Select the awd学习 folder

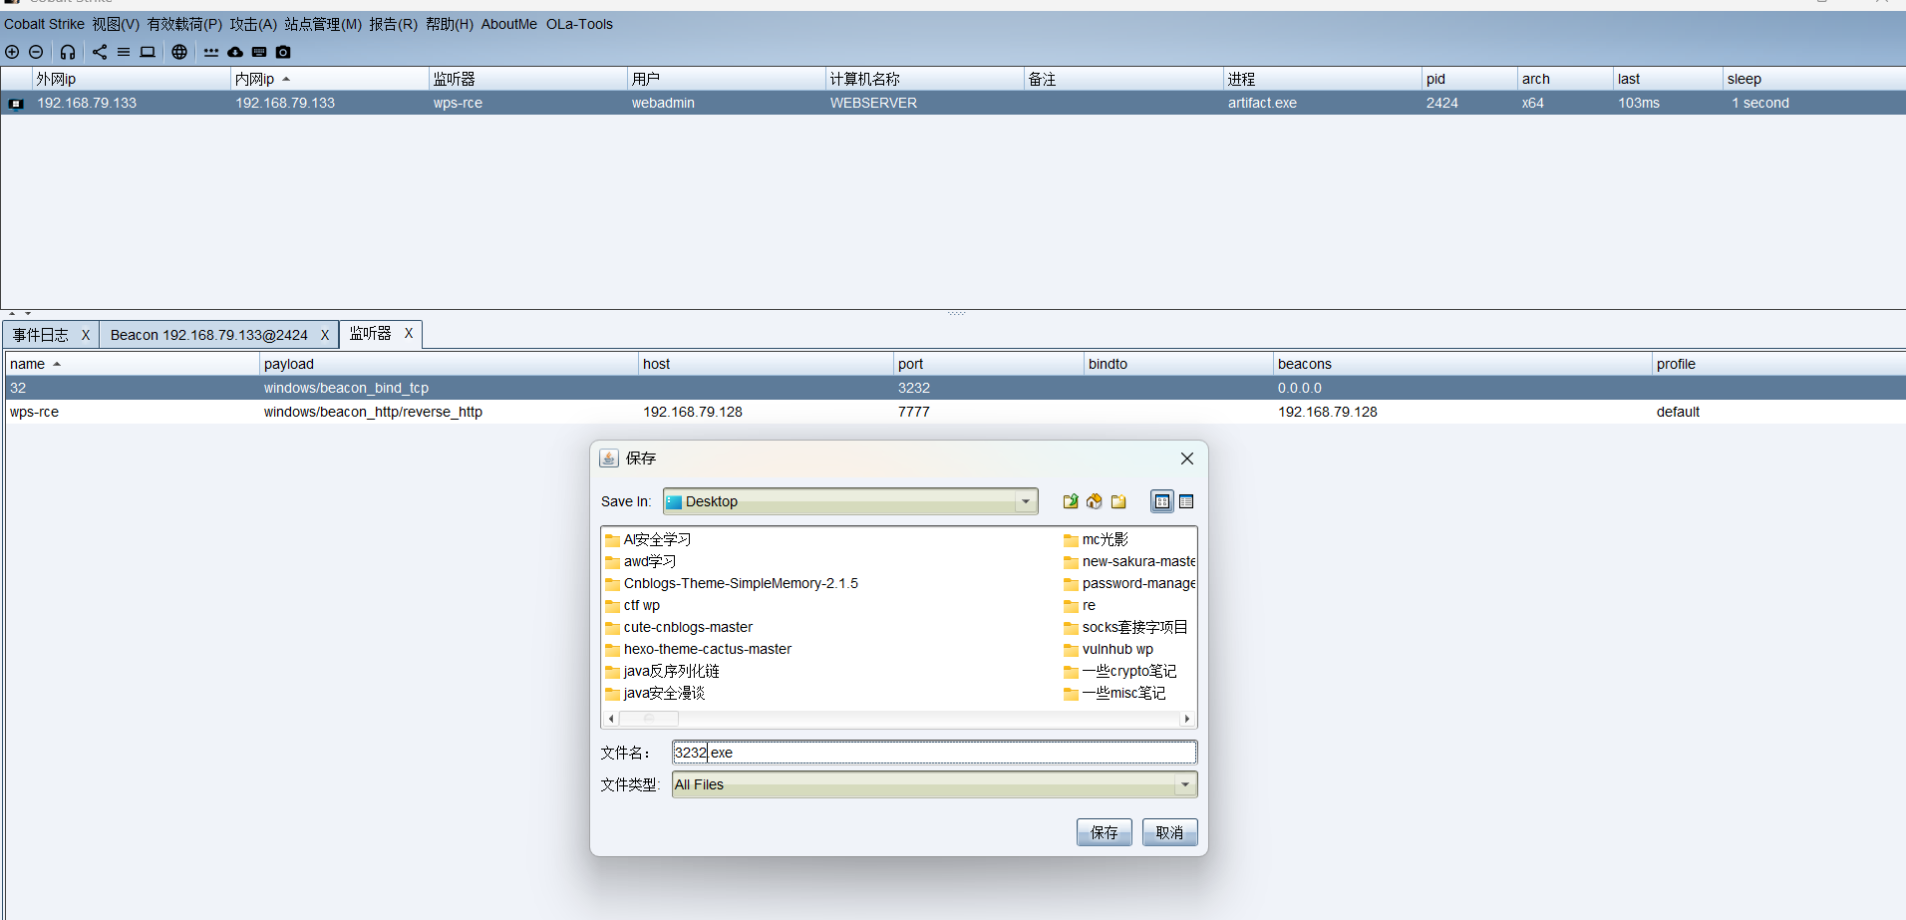(641, 561)
